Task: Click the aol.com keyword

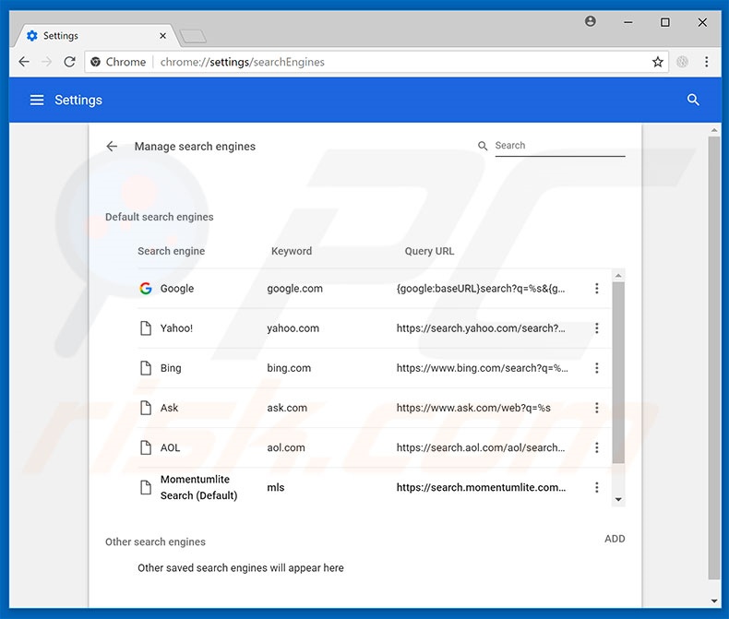Action: click(x=286, y=448)
